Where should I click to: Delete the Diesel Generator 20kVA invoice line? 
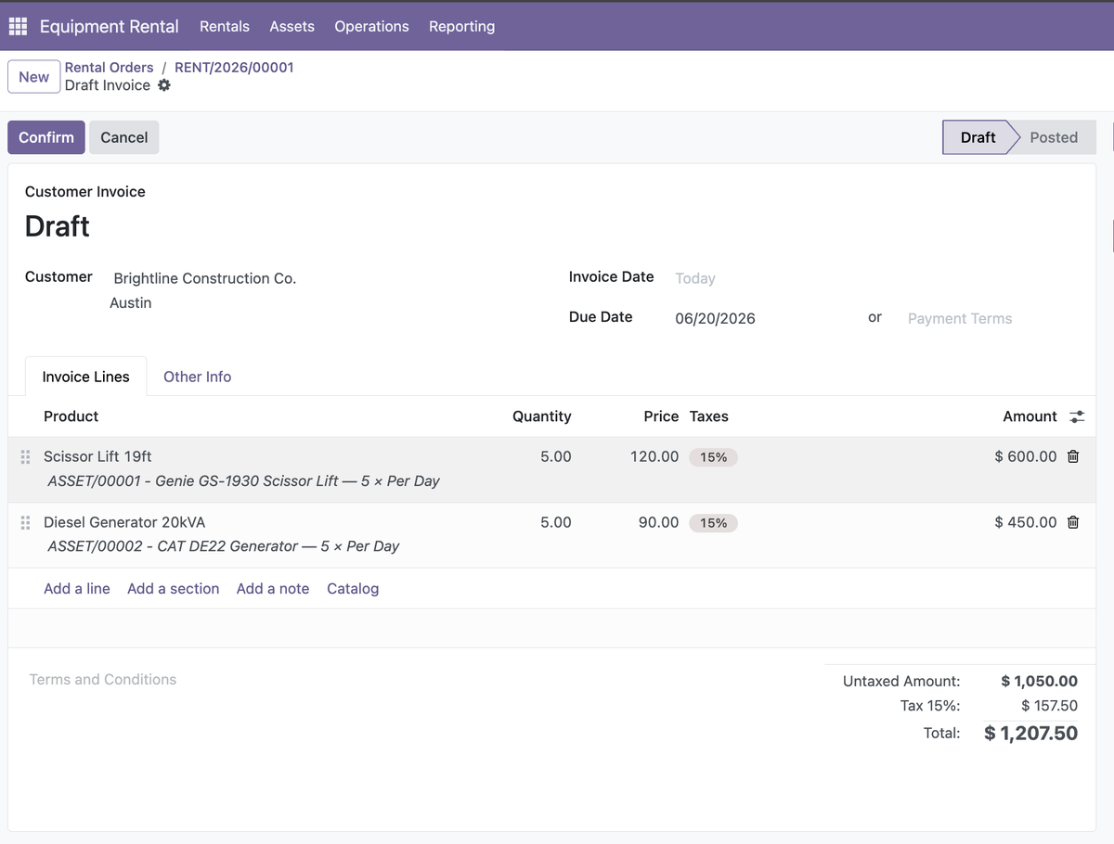tap(1073, 522)
